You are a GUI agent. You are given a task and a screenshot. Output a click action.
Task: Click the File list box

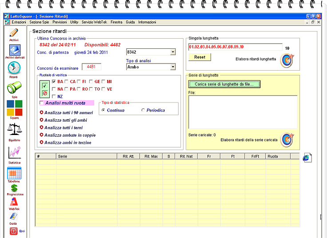click(x=243, y=112)
